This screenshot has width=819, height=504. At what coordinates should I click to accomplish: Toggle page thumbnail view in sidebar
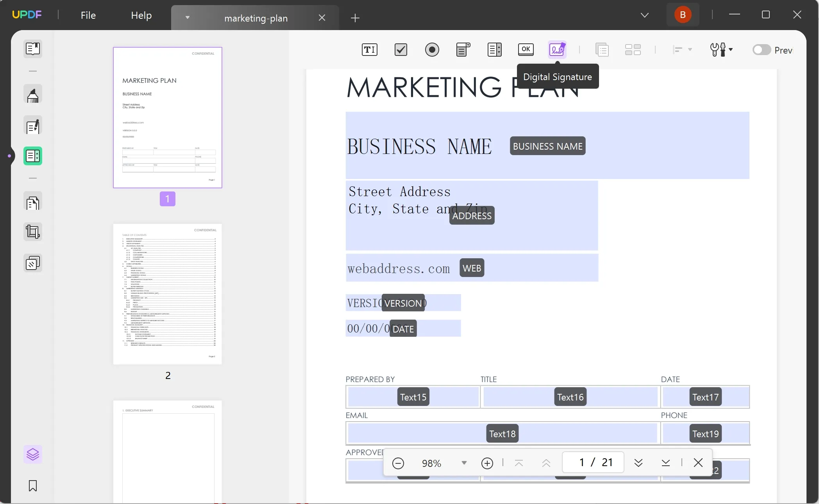(33, 48)
